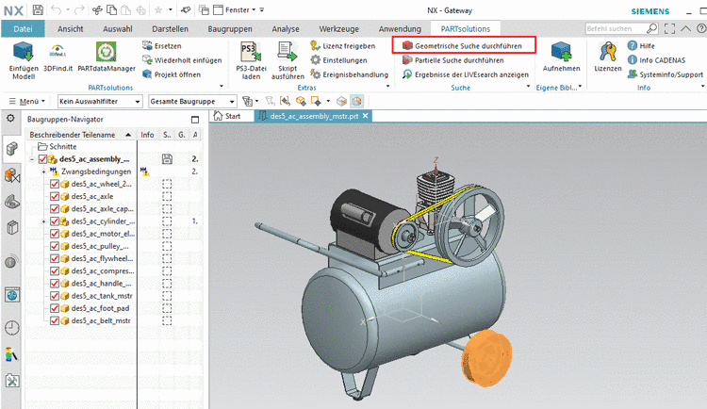Click the Aufnehmen icon
This screenshot has height=409, width=707.
pyautogui.click(x=562, y=53)
